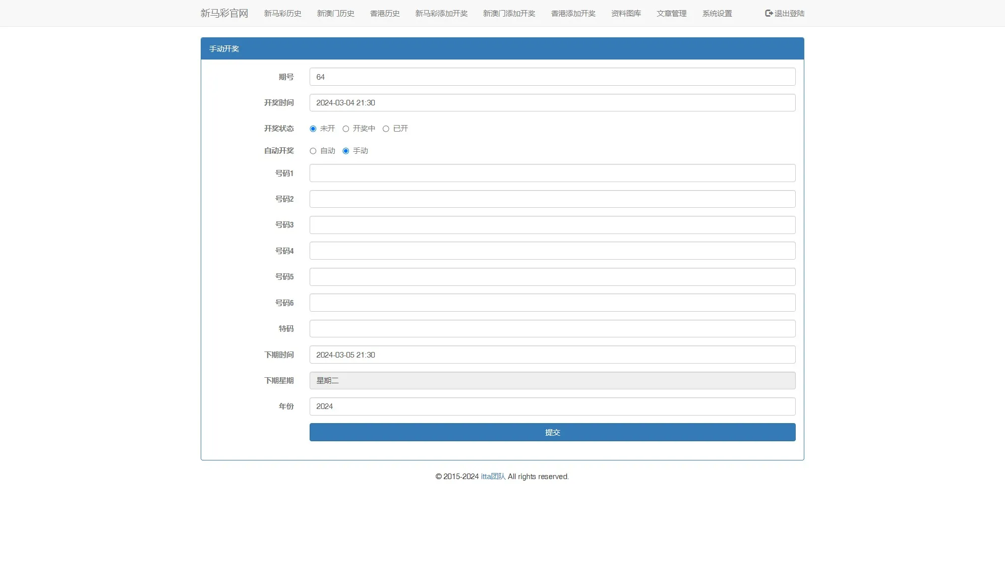
Task: Open 新马彩添加开奖 page
Action: 441,14
